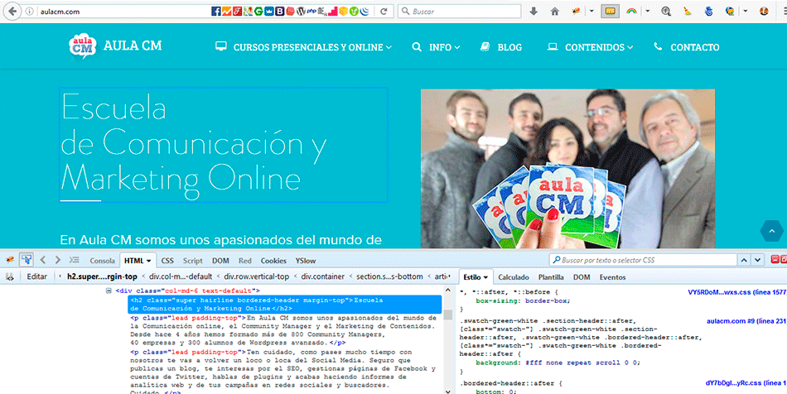Open the site info icon in address bar
Screen dimensions: 787x394
[30, 11]
